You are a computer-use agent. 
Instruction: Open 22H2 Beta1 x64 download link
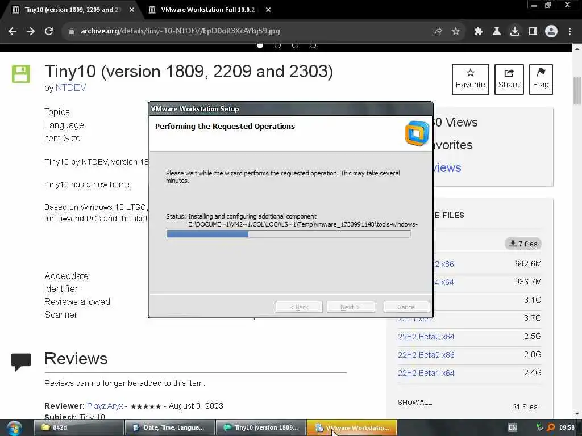click(426, 373)
